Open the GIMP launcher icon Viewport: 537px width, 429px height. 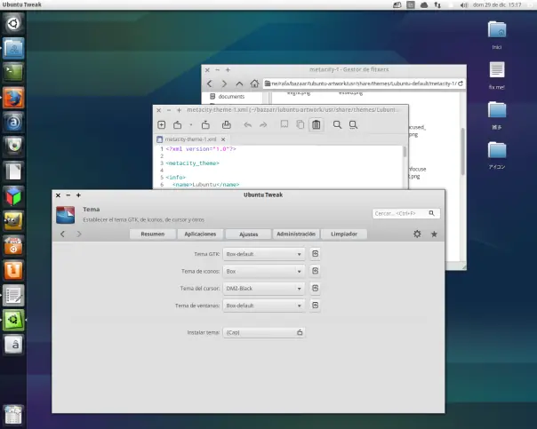pos(13,221)
